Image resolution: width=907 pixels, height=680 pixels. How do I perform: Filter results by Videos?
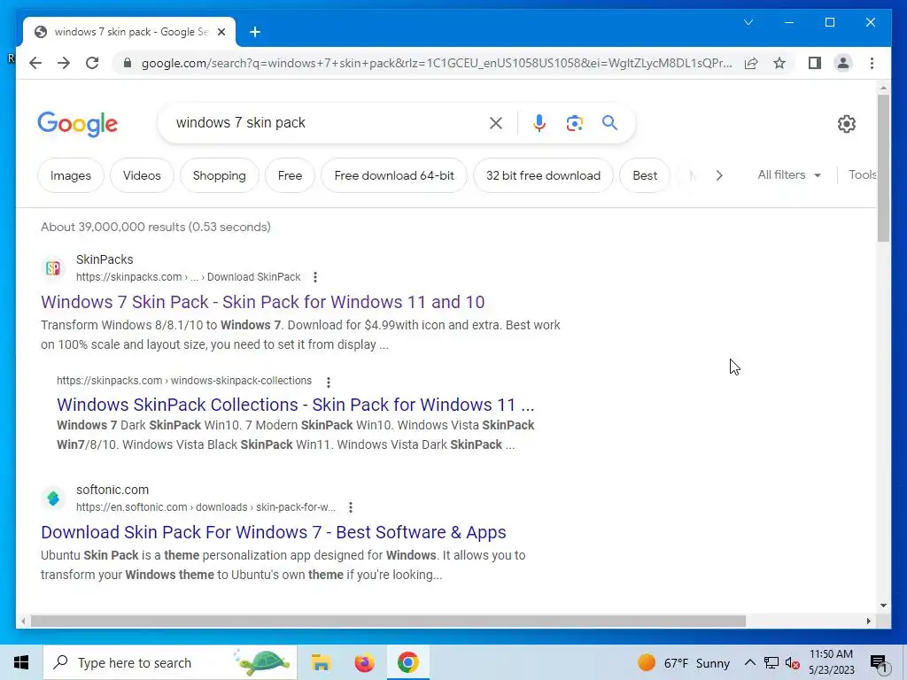(x=142, y=175)
